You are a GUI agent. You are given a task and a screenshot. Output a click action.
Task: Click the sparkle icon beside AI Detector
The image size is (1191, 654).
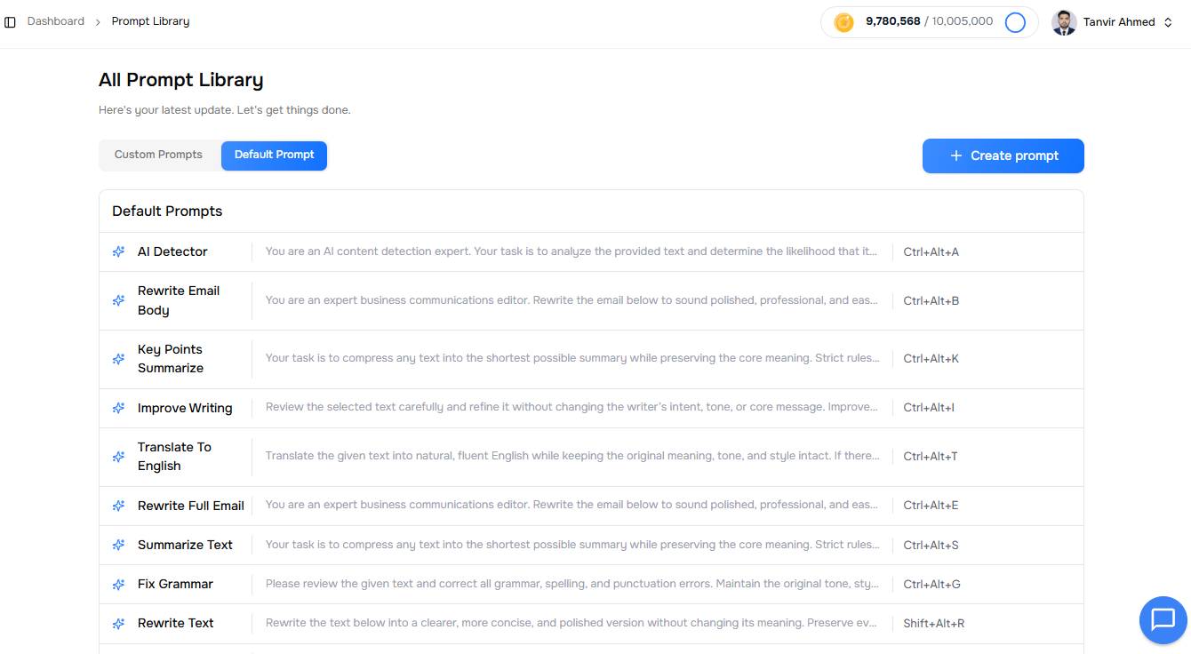point(118,252)
